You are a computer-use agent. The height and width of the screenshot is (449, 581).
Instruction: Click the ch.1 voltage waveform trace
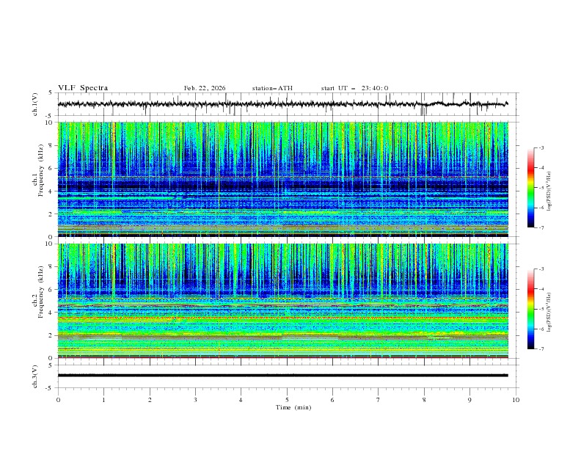click(x=282, y=104)
